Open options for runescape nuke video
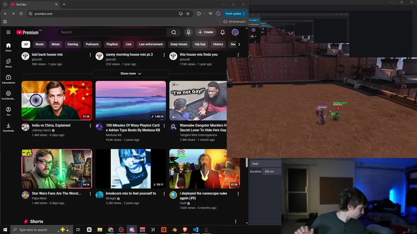Image resolution: width=417 pixels, height=234 pixels. click(x=238, y=194)
